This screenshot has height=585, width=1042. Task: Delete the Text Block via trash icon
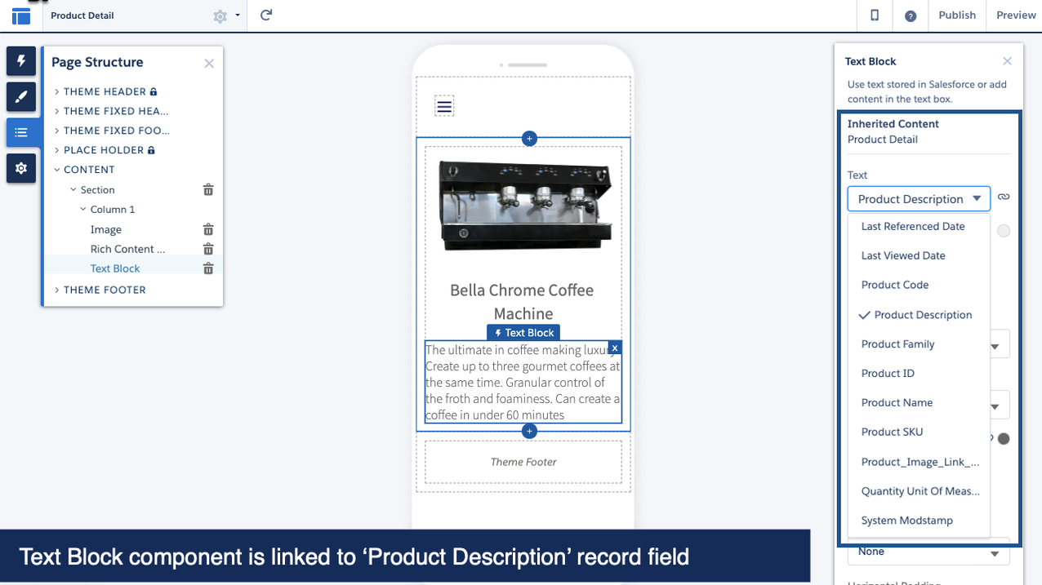click(x=208, y=268)
